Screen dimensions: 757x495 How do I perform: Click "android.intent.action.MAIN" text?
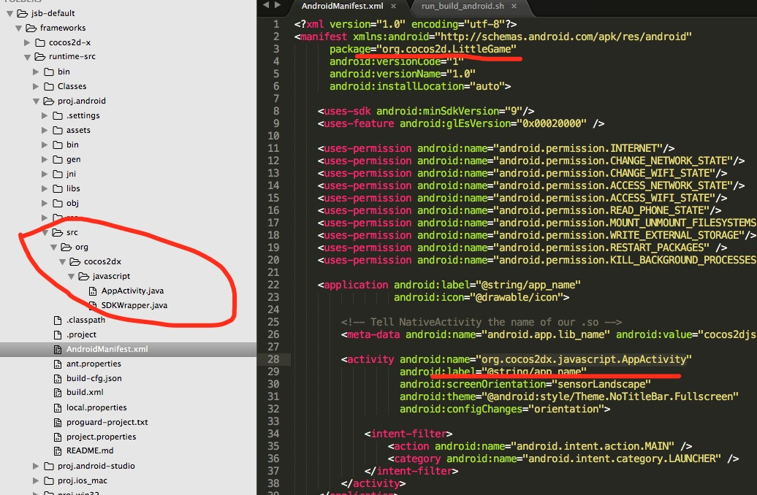[x=593, y=446]
